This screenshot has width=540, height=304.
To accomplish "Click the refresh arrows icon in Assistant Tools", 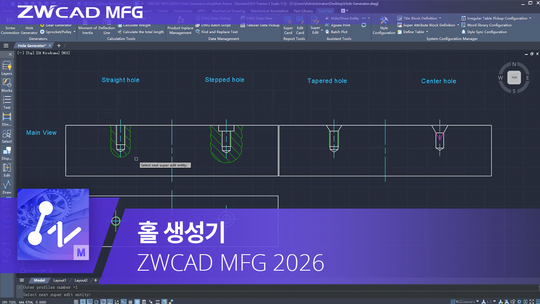I will pyautogui.click(x=364, y=25).
